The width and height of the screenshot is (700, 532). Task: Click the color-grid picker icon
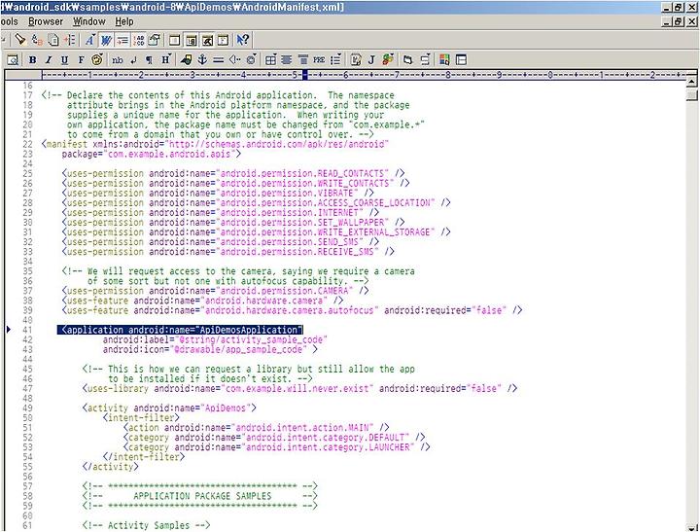[444, 60]
